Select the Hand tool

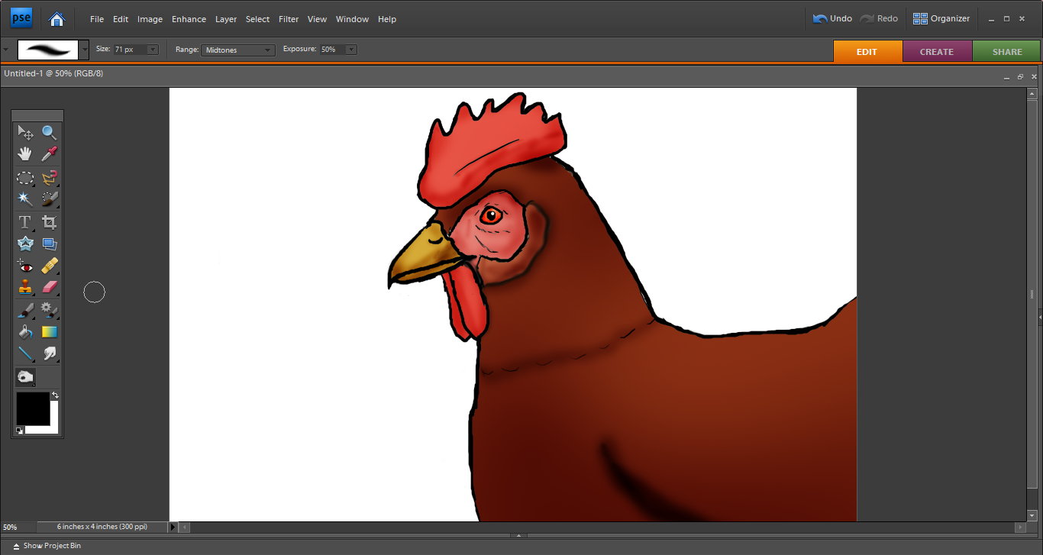25,154
